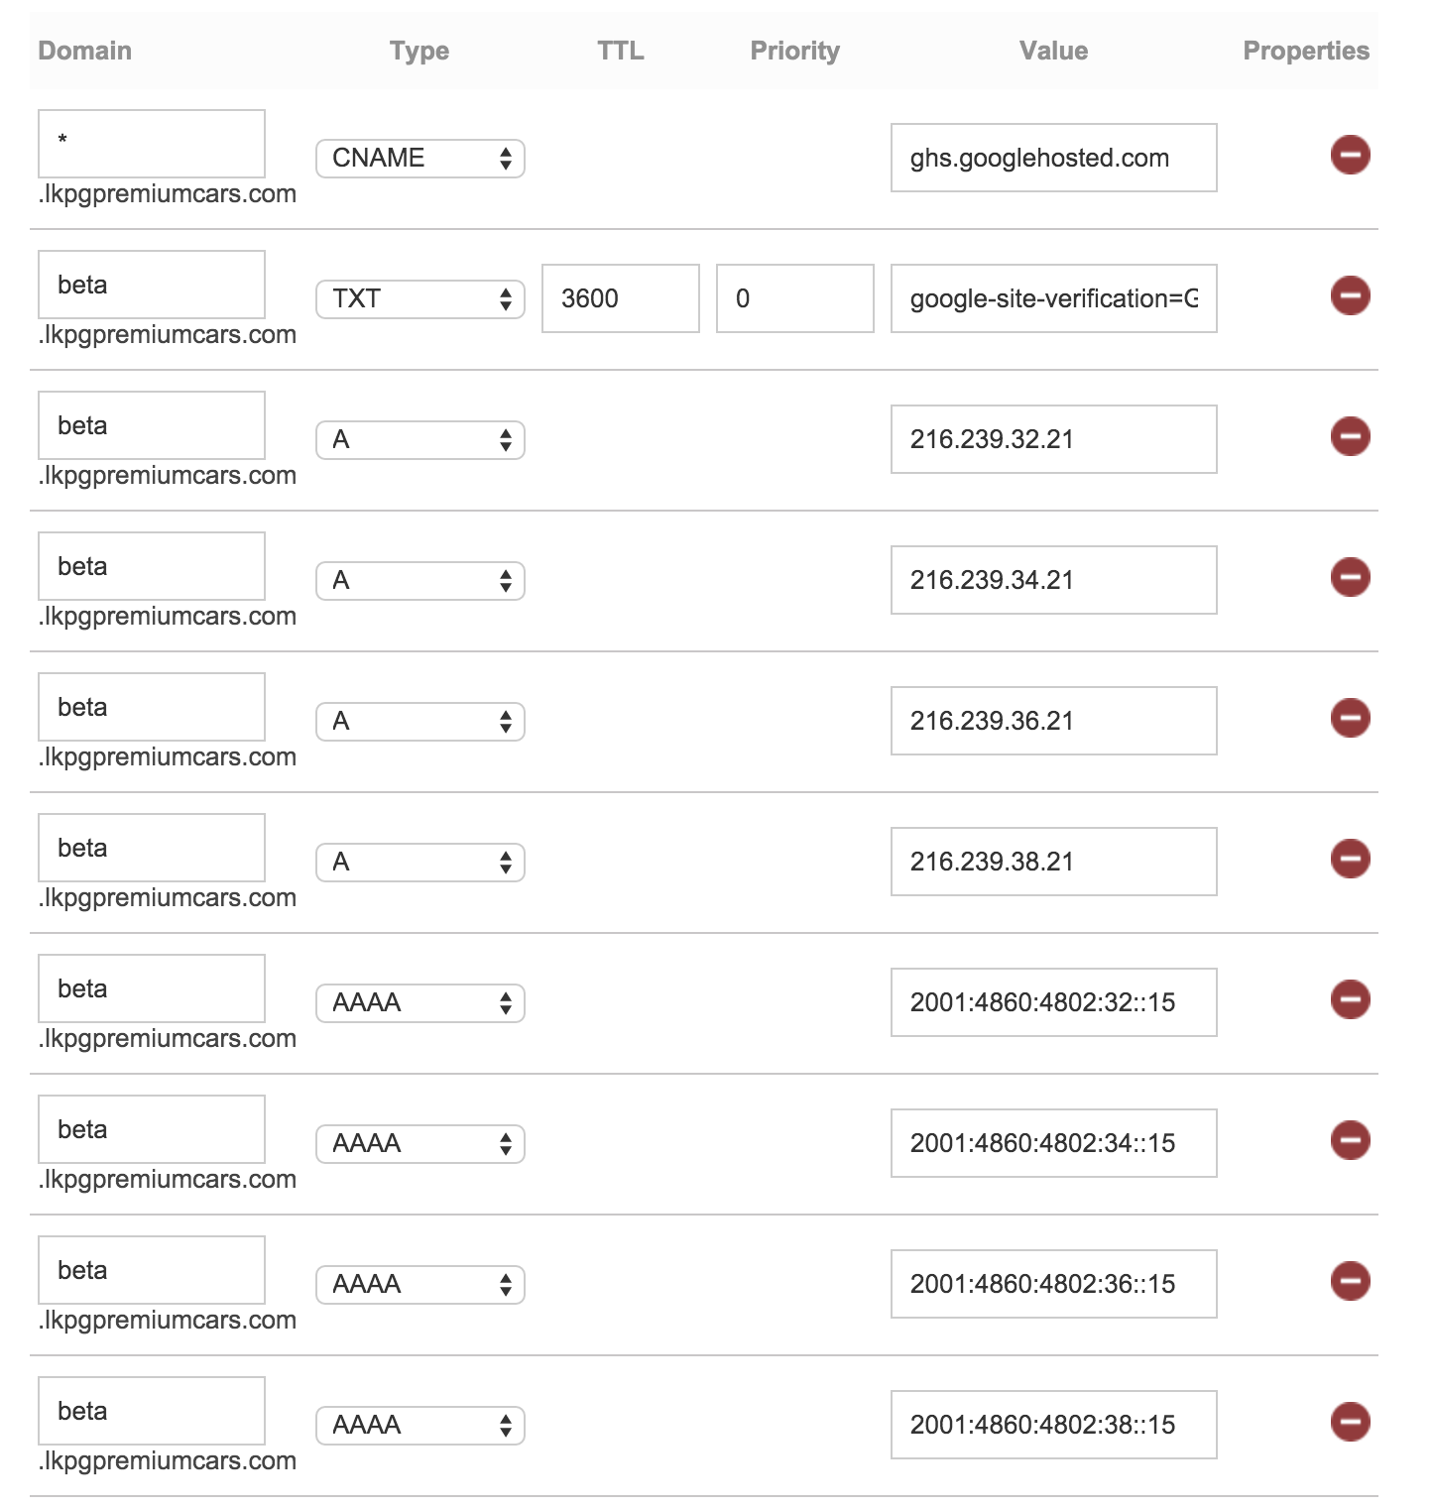The width and height of the screenshot is (1434, 1507).
Task: Expand type dropdown for 2001:4860:4802:34::15
Action: [420, 1144]
